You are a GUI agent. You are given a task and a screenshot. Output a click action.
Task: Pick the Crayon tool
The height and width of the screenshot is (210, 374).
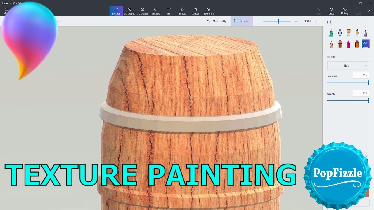[349, 44]
